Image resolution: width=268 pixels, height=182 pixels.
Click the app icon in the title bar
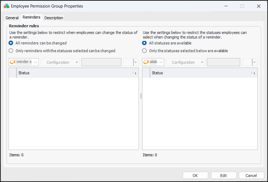tap(6, 6)
